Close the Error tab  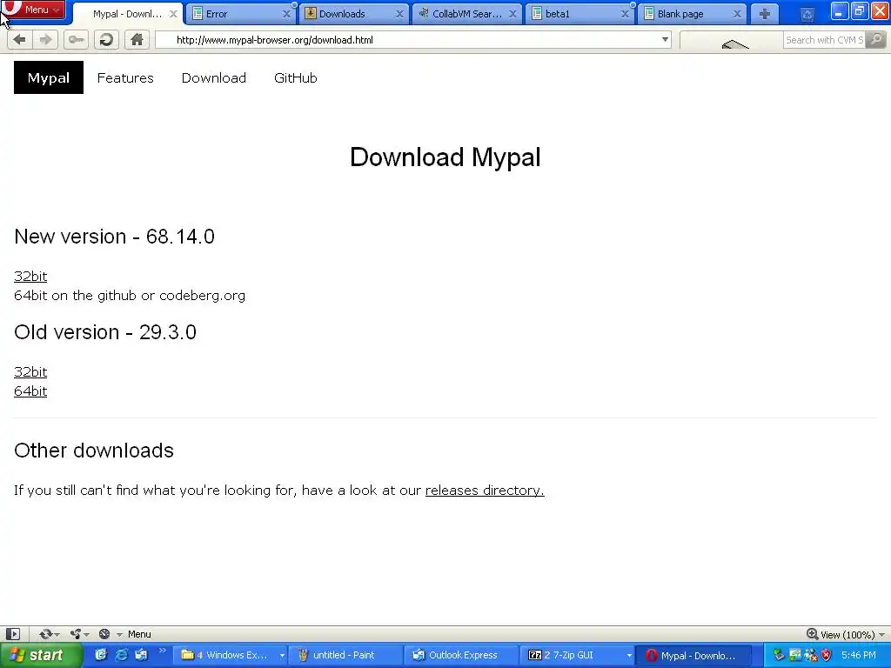click(286, 14)
